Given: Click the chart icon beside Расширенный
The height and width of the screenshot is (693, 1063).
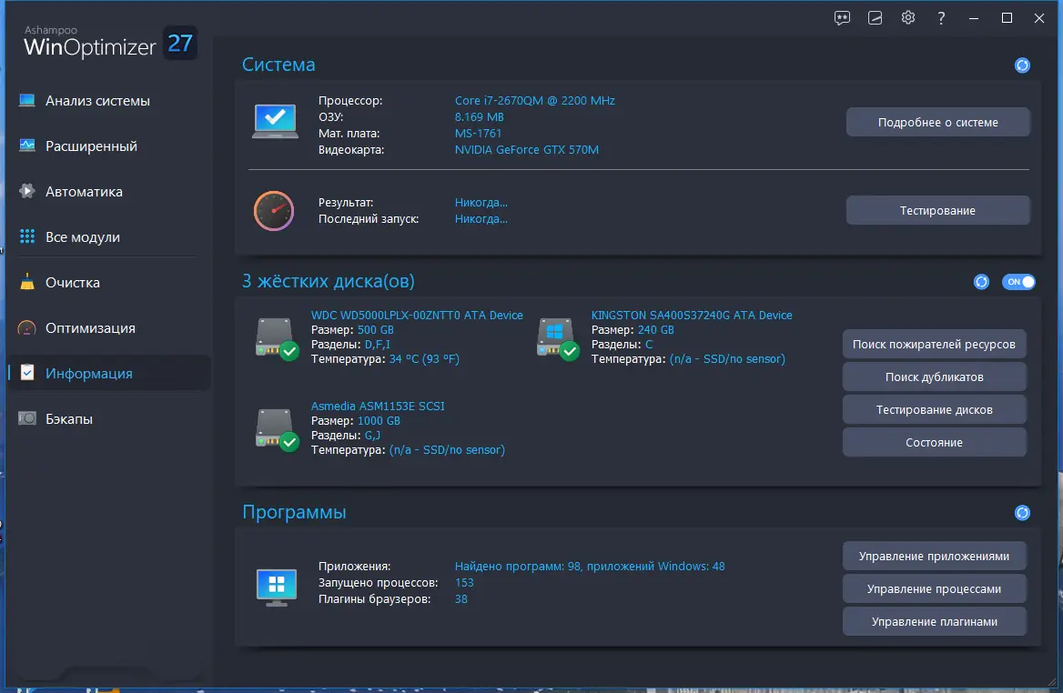Looking at the screenshot, I should pyautogui.click(x=27, y=146).
